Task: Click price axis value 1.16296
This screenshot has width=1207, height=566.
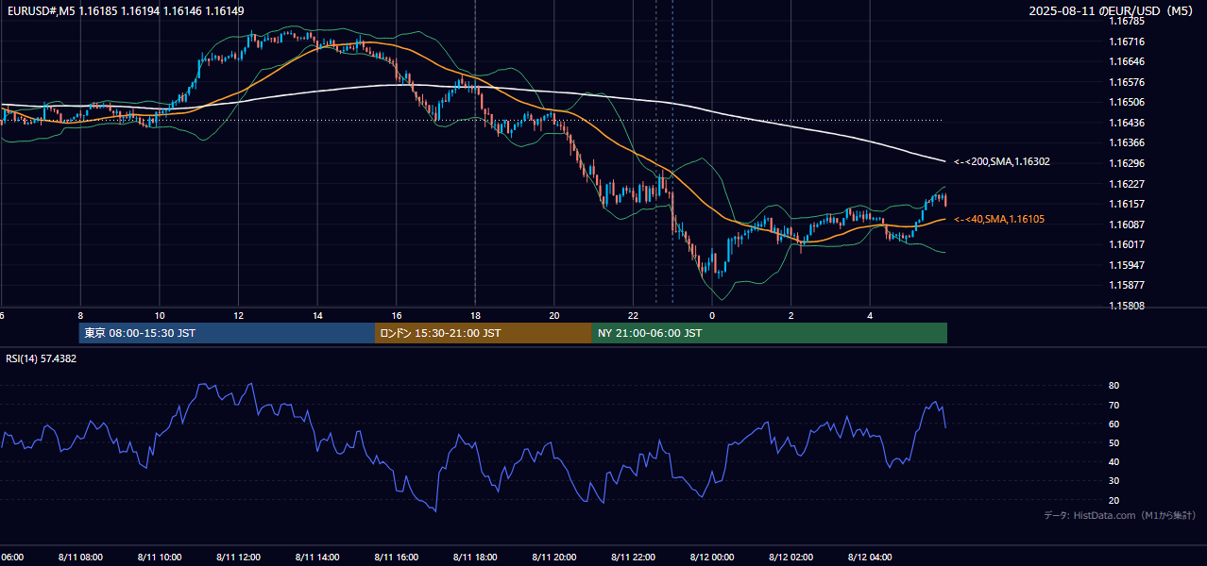Action: (1128, 163)
